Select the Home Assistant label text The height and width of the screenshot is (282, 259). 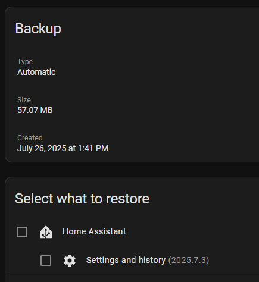point(94,231)
